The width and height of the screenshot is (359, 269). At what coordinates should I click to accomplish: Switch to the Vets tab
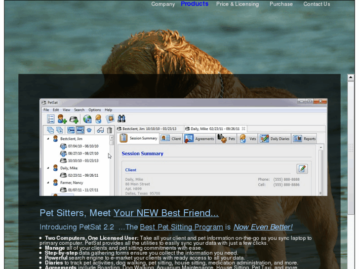[x=248, y=139]
